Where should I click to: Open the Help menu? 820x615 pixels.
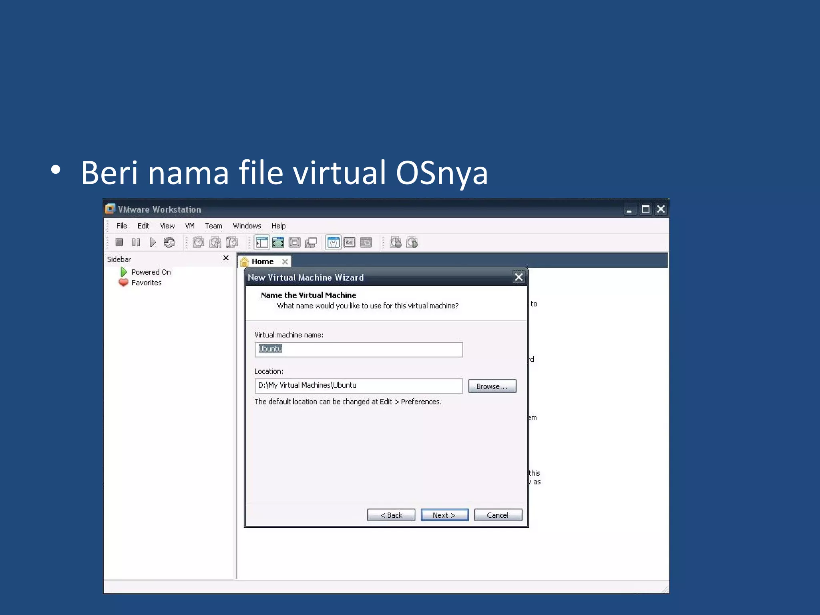tap(279, 226)
